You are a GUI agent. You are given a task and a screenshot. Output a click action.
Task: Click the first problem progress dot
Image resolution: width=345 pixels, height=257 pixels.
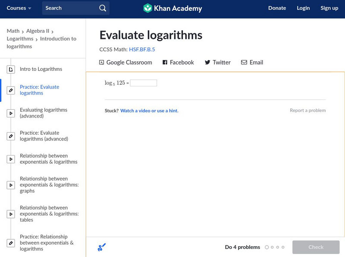point(267,247)
